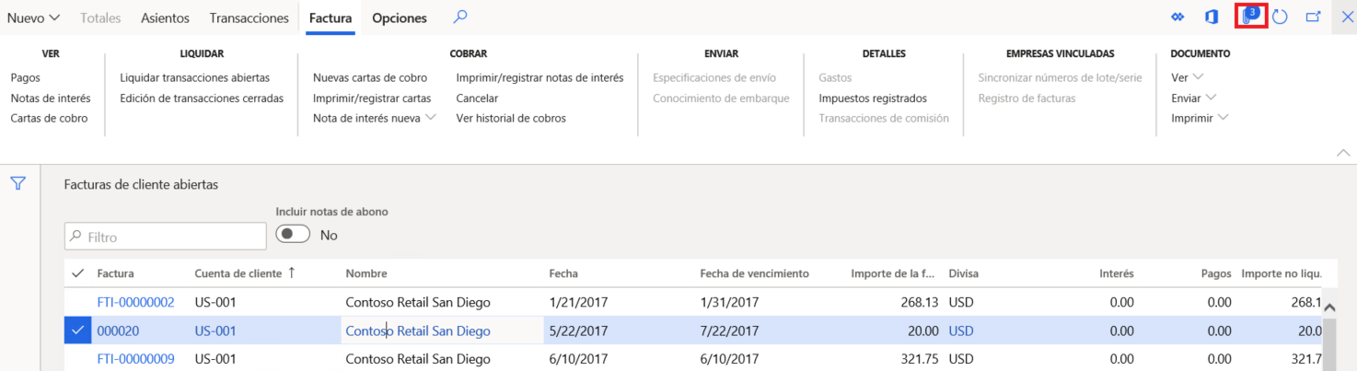This screenshot has width=1357, height=371.
Task: Click the Filtro search input field
Action: pos(166,237)
